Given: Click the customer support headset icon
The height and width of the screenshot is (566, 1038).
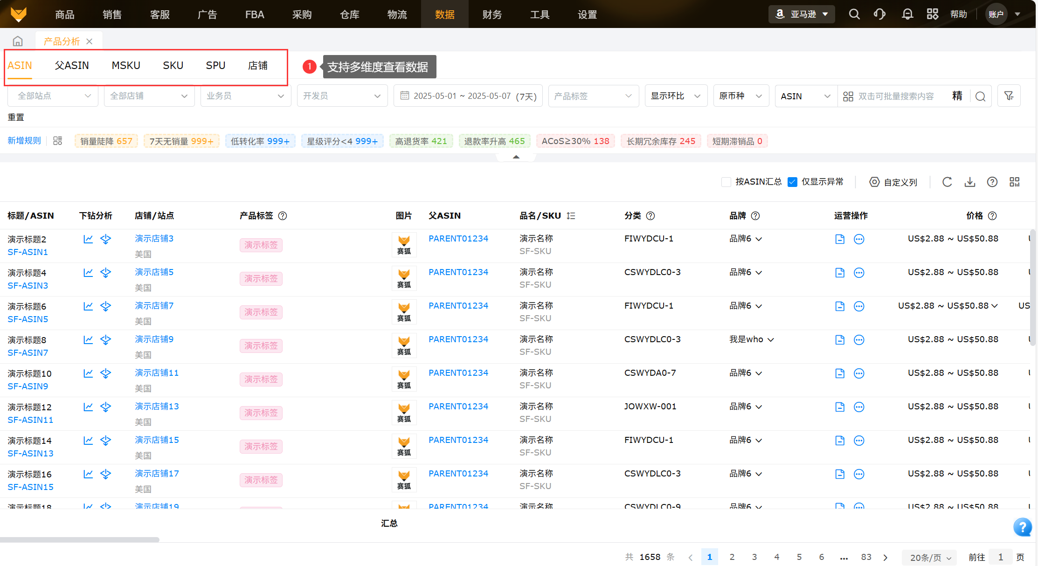Looking at the screenshot, I should pyautogui.click(x=879, y=14).
